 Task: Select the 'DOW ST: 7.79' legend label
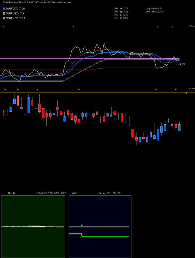pyautogui.click(x=15, y=9)
